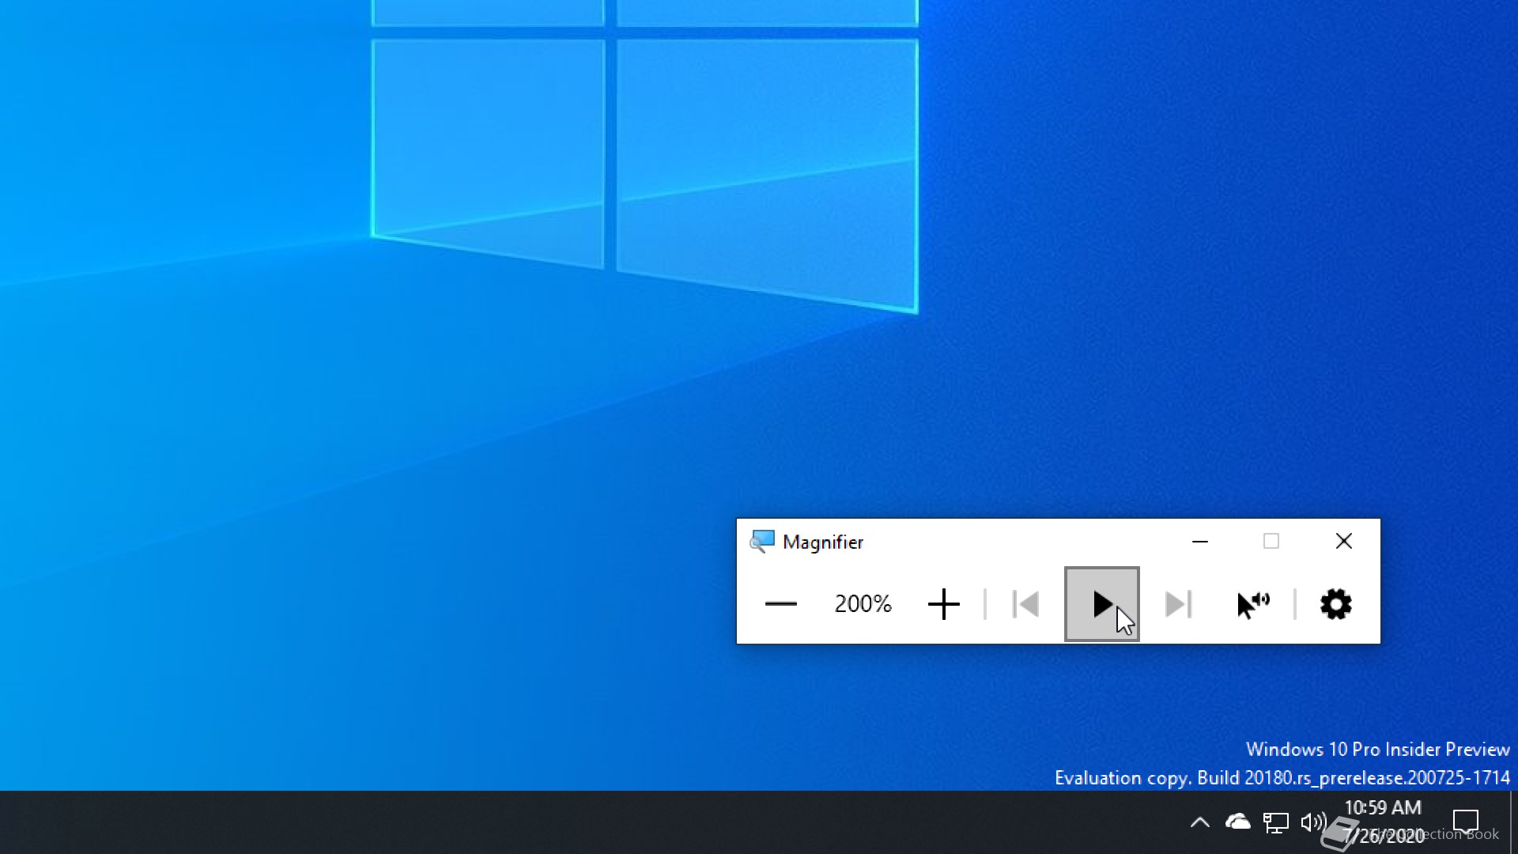This screenshot has width=1518, height=854.
Task: Close the Magnifier window
Action: [x=1344, y=542]
